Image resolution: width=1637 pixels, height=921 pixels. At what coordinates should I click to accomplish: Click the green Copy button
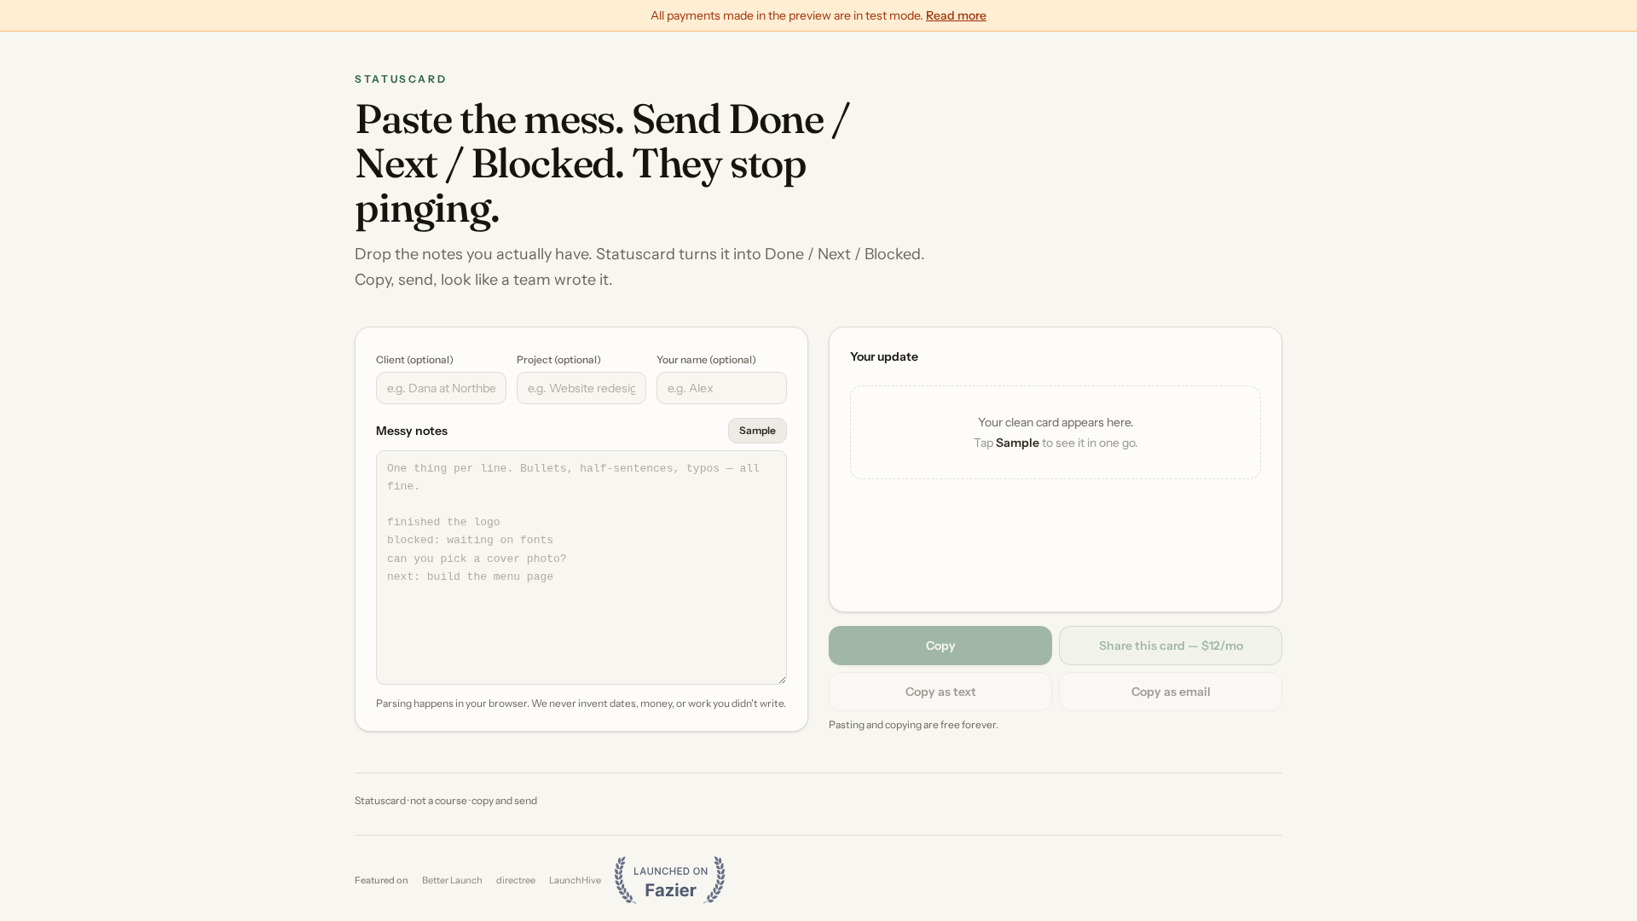(x=940, y=646)
